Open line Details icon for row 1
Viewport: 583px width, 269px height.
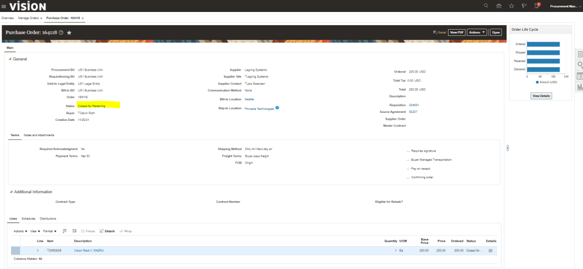pos(491,250)
